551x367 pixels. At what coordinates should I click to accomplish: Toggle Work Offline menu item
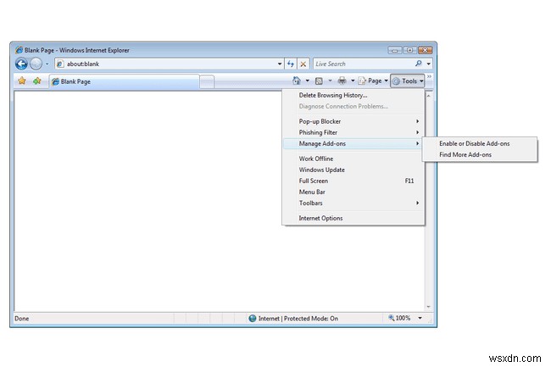coord(353,158)
